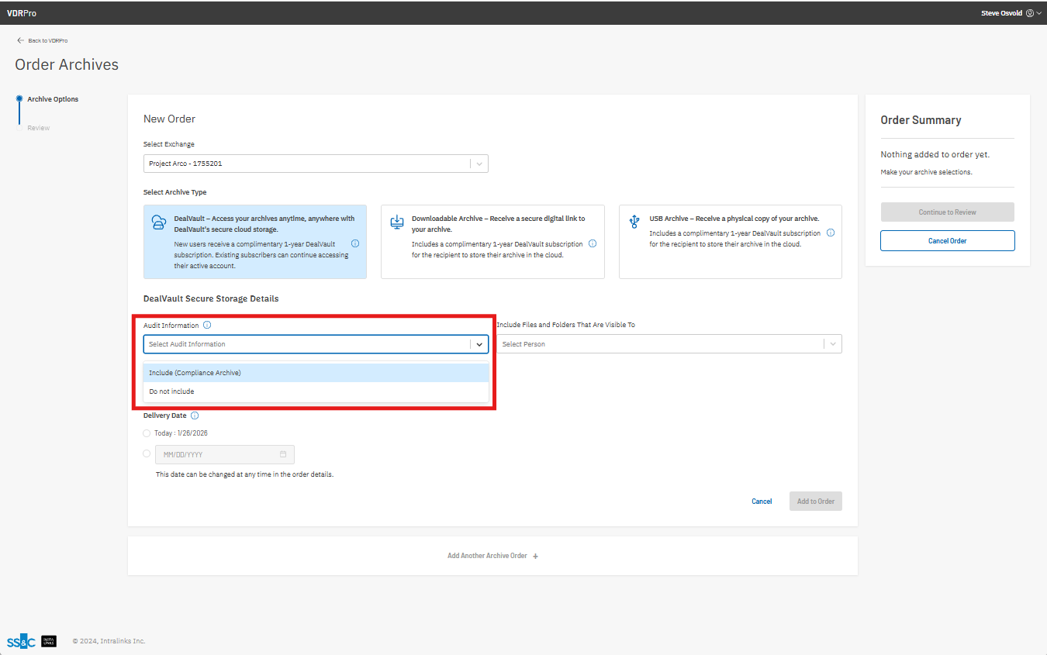This screenshot has width=1047, height=655.
Task: Click Back to VDRPro link
Action: [48, 40]
